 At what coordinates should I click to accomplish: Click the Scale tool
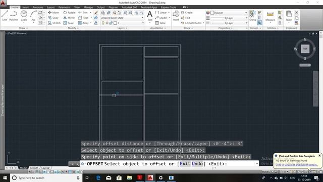coord(69,23)
